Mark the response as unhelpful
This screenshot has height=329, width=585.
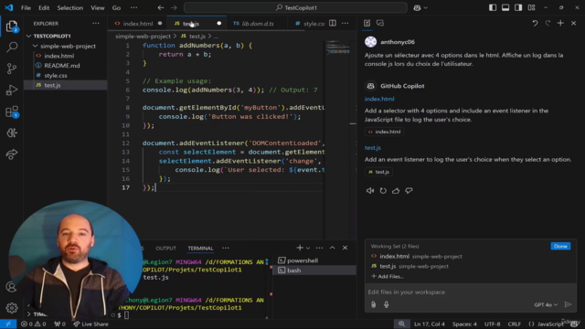[409, 191]
